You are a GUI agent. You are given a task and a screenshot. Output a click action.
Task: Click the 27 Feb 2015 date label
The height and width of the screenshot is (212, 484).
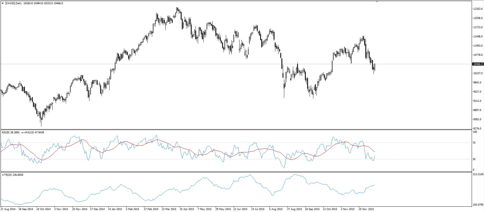coord(151,209)
